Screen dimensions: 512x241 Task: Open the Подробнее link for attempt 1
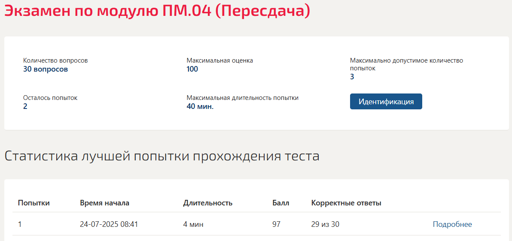(452, 224)
